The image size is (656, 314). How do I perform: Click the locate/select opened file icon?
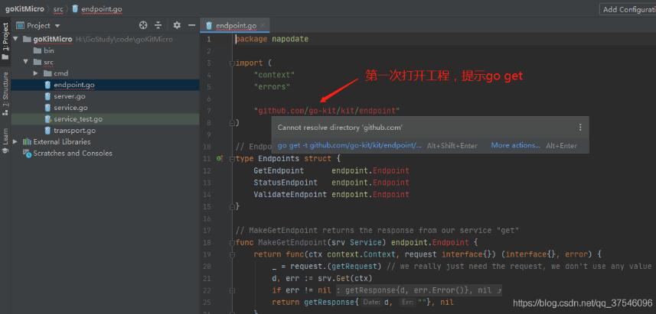pyautogui.click(x=142, y=25)
